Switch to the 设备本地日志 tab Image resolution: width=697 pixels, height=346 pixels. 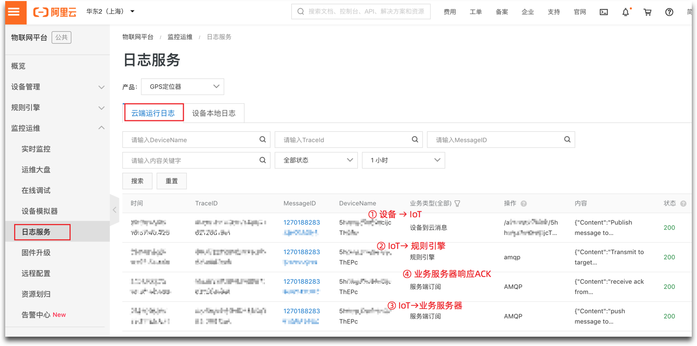(214, 113)
